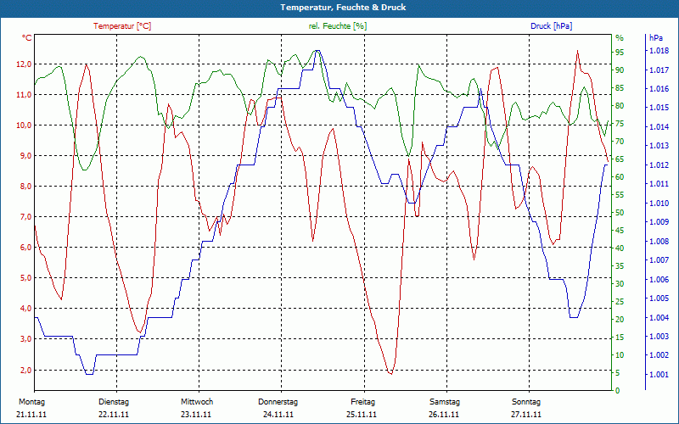Click the 'Samstag' day label
Viewport: 679px width, 424px height.
pos(445,402)
